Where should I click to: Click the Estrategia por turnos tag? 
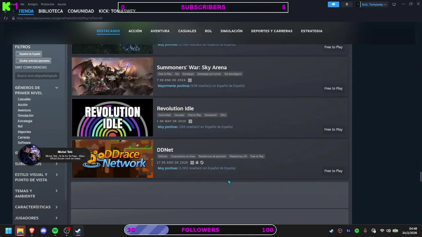point(209,74)
